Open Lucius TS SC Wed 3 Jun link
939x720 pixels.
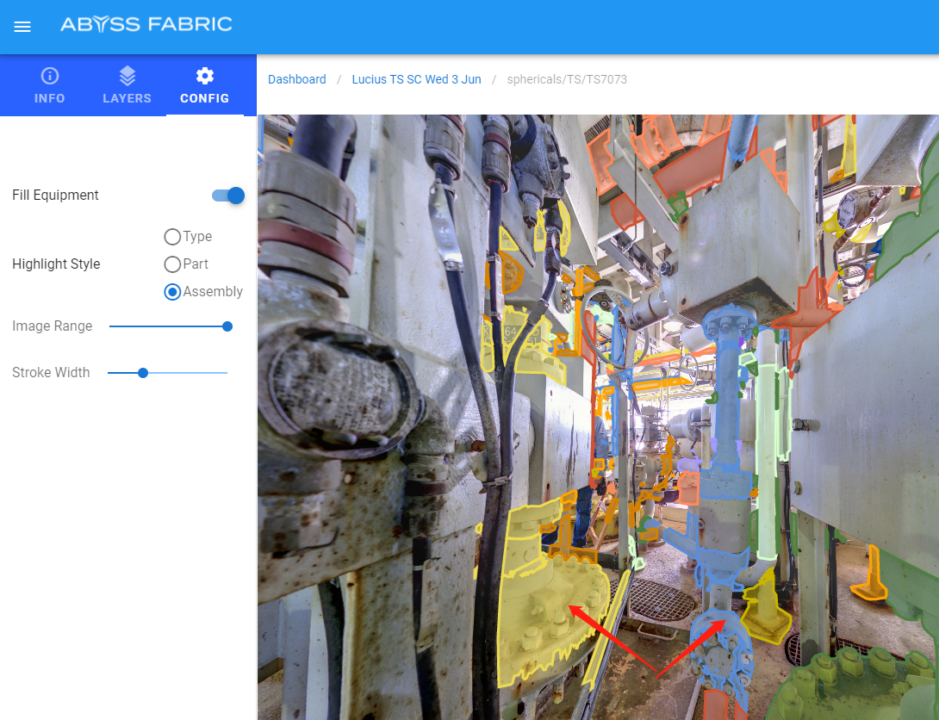416,79
